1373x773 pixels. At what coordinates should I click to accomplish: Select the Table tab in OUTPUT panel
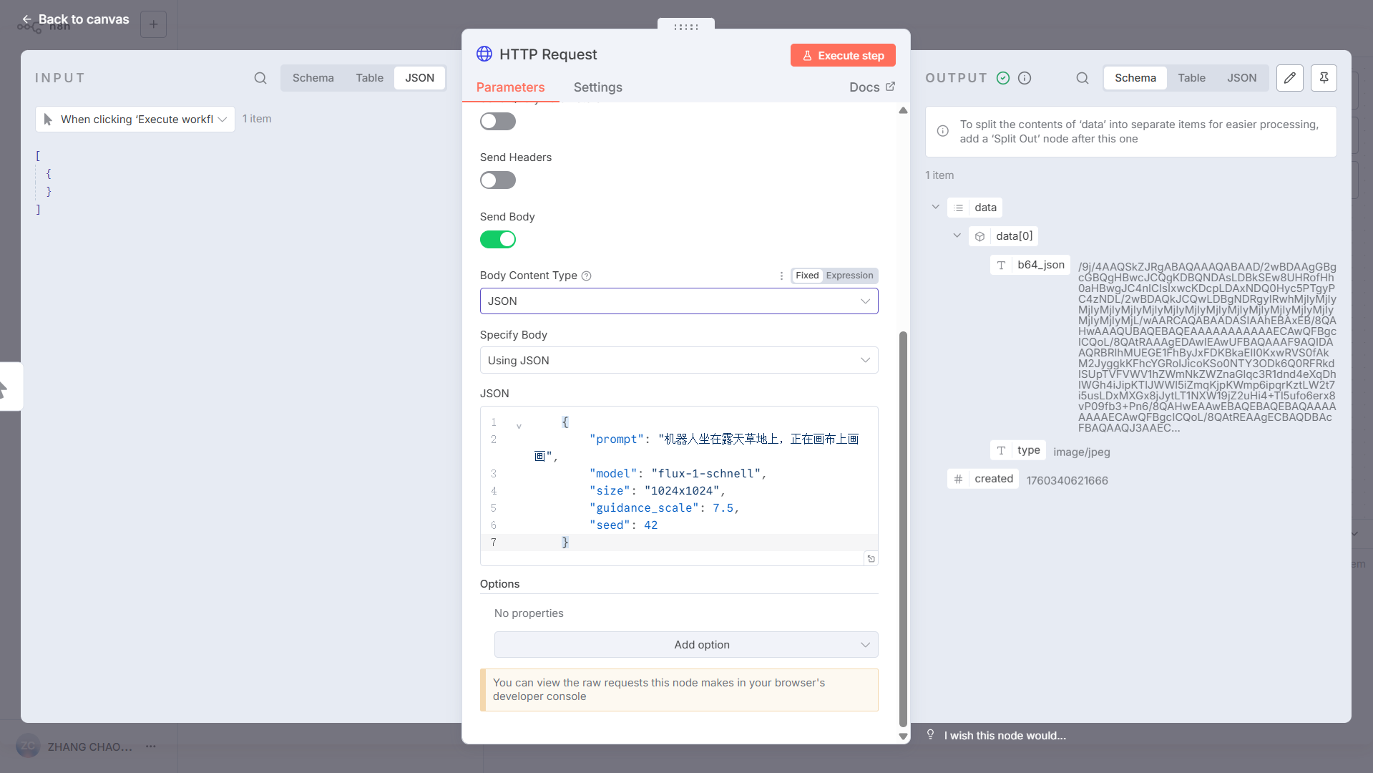pyautogui.click(x=1191, y=78)
